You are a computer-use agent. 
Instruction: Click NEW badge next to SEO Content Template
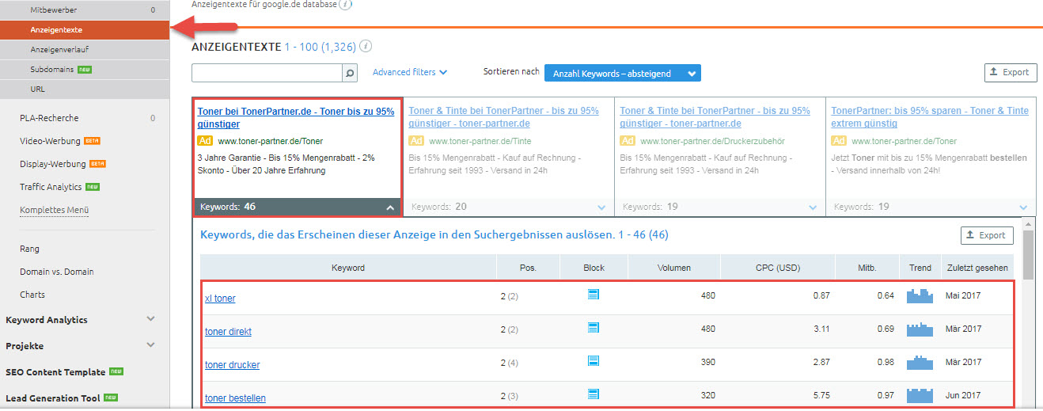pos(116,372)
